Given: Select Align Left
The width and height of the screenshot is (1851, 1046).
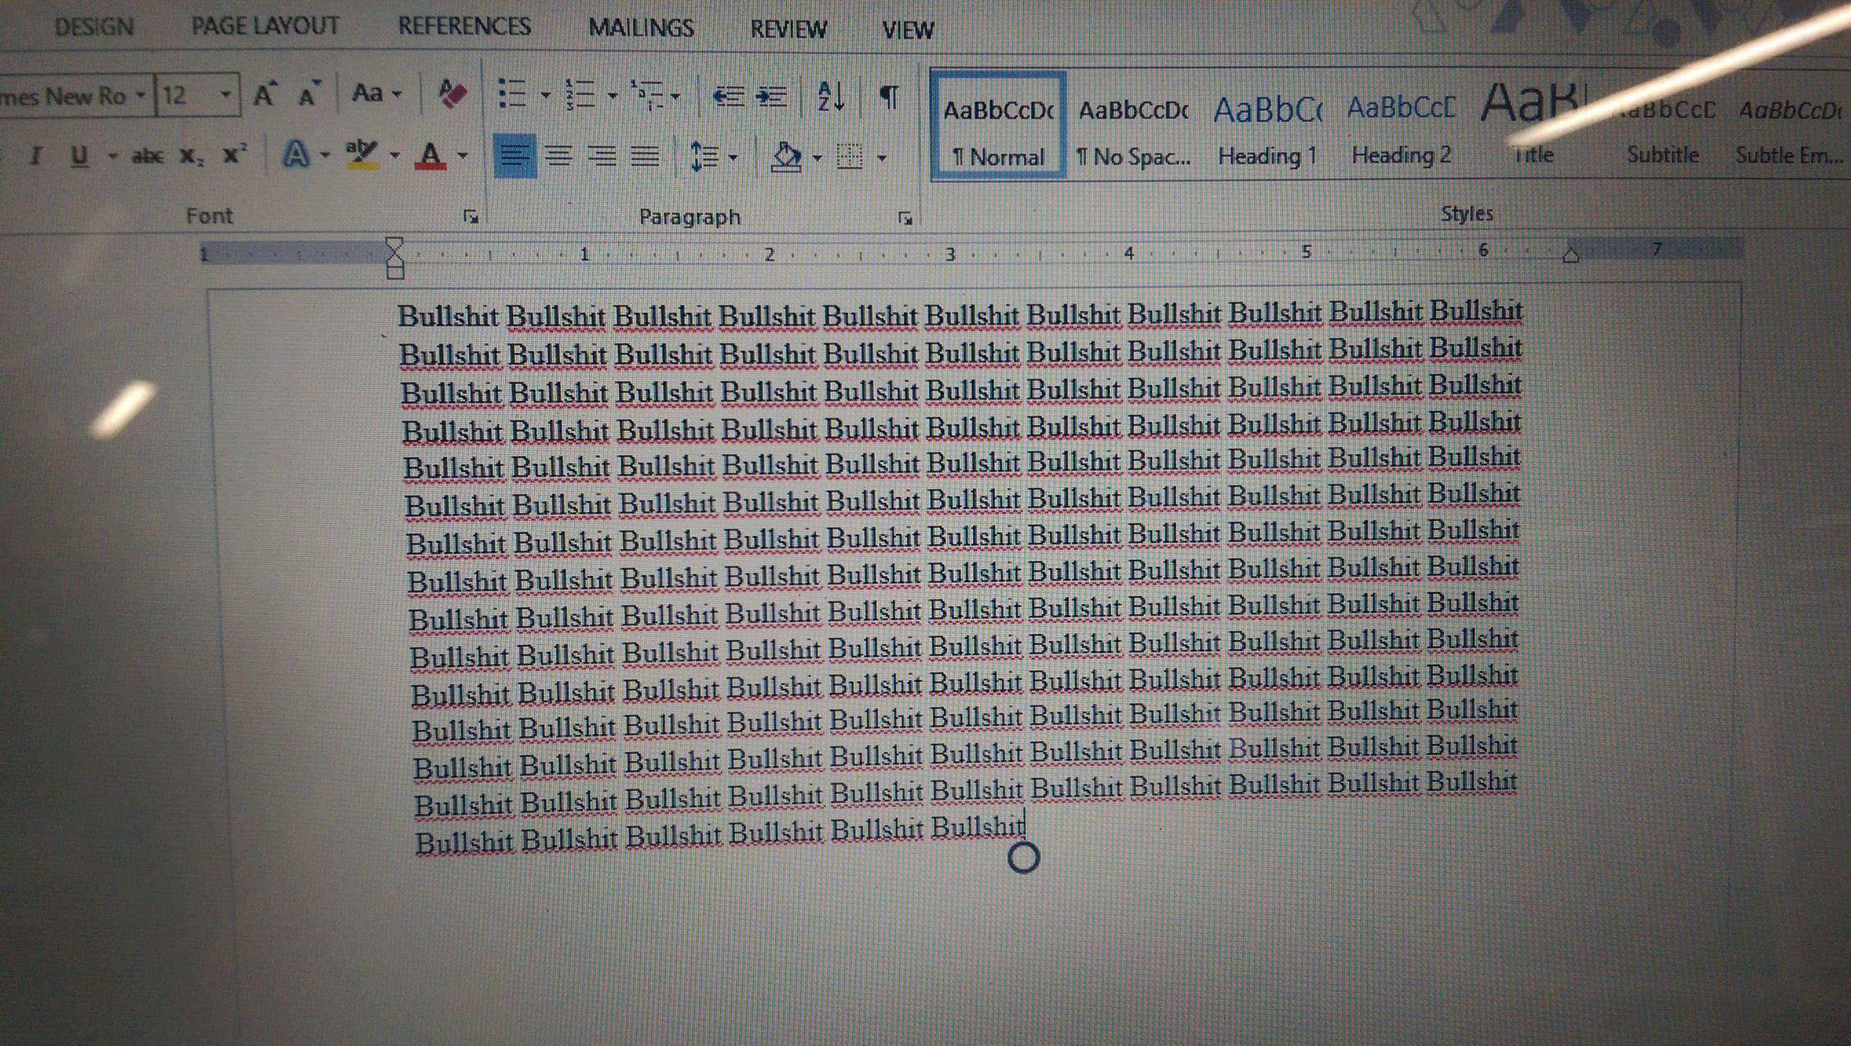Looking at the screenshot, I should tap(514, 155).
